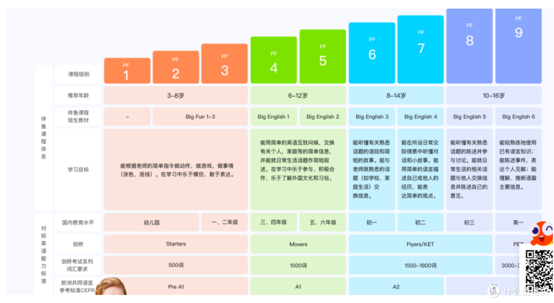The height and width of the screenshot is (303, 554).
Task: Click the 初三 cell
Action: 469,223
